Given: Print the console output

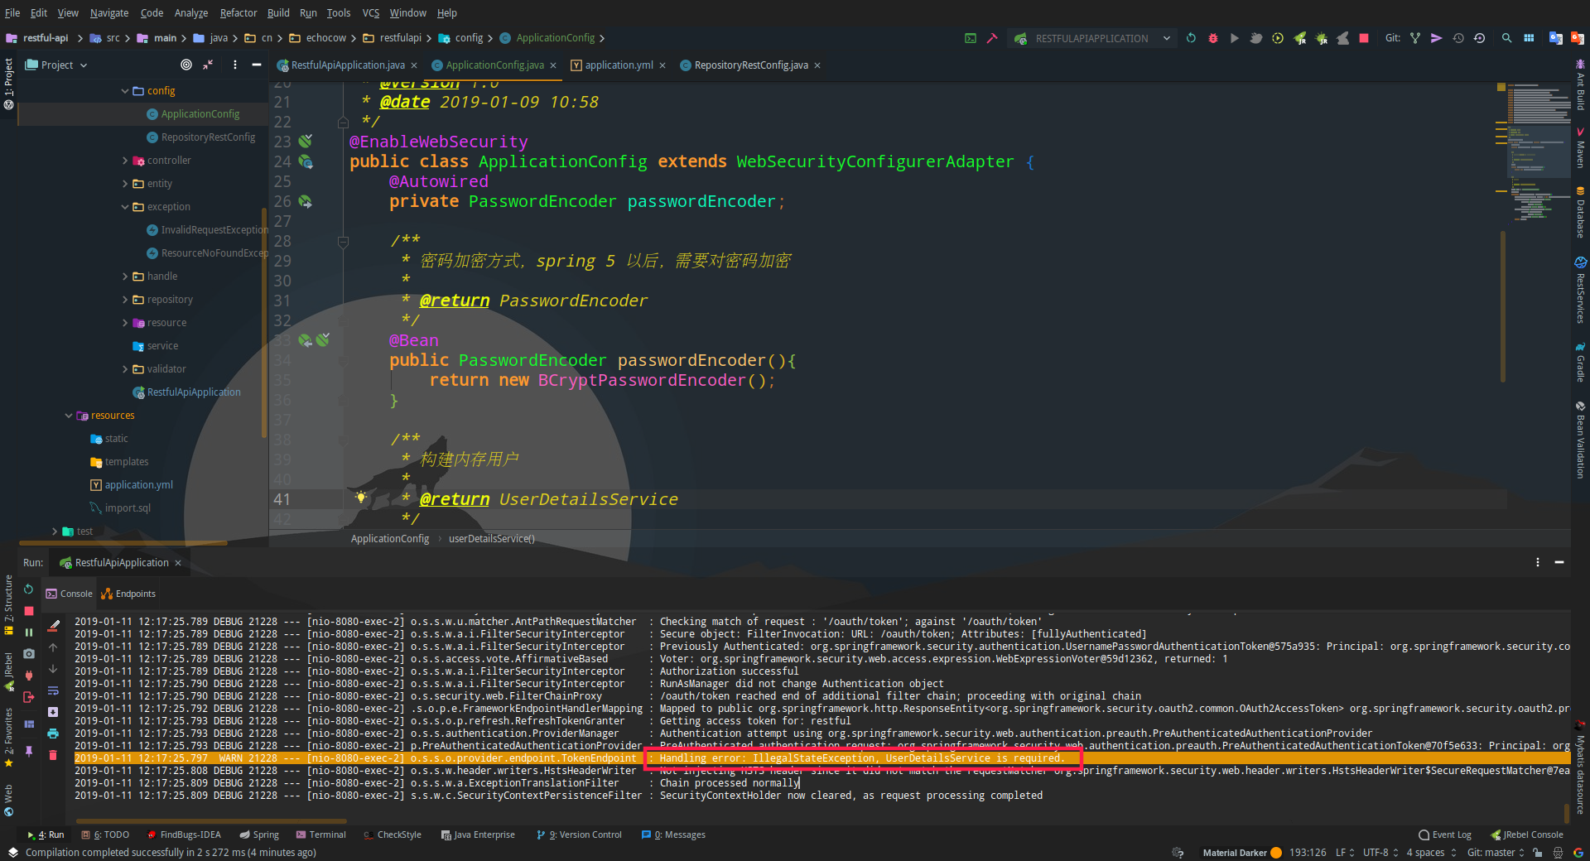Looking at the screenshot, I should click(x=53, y=734).
